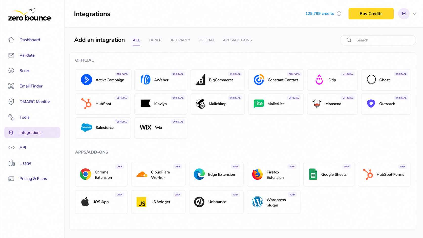Open the HubSpot Forms app card
The height and width of the screenshot is (238, 423).
pos(384,174)
